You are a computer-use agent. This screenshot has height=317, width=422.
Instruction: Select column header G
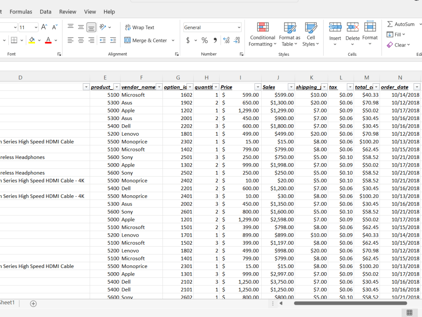(x=178, y=78)
